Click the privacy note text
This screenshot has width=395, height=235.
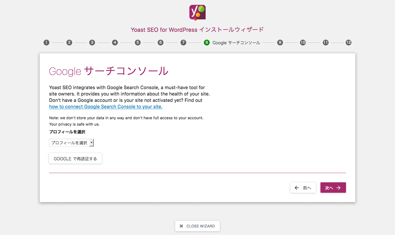(x=126, y=121)
